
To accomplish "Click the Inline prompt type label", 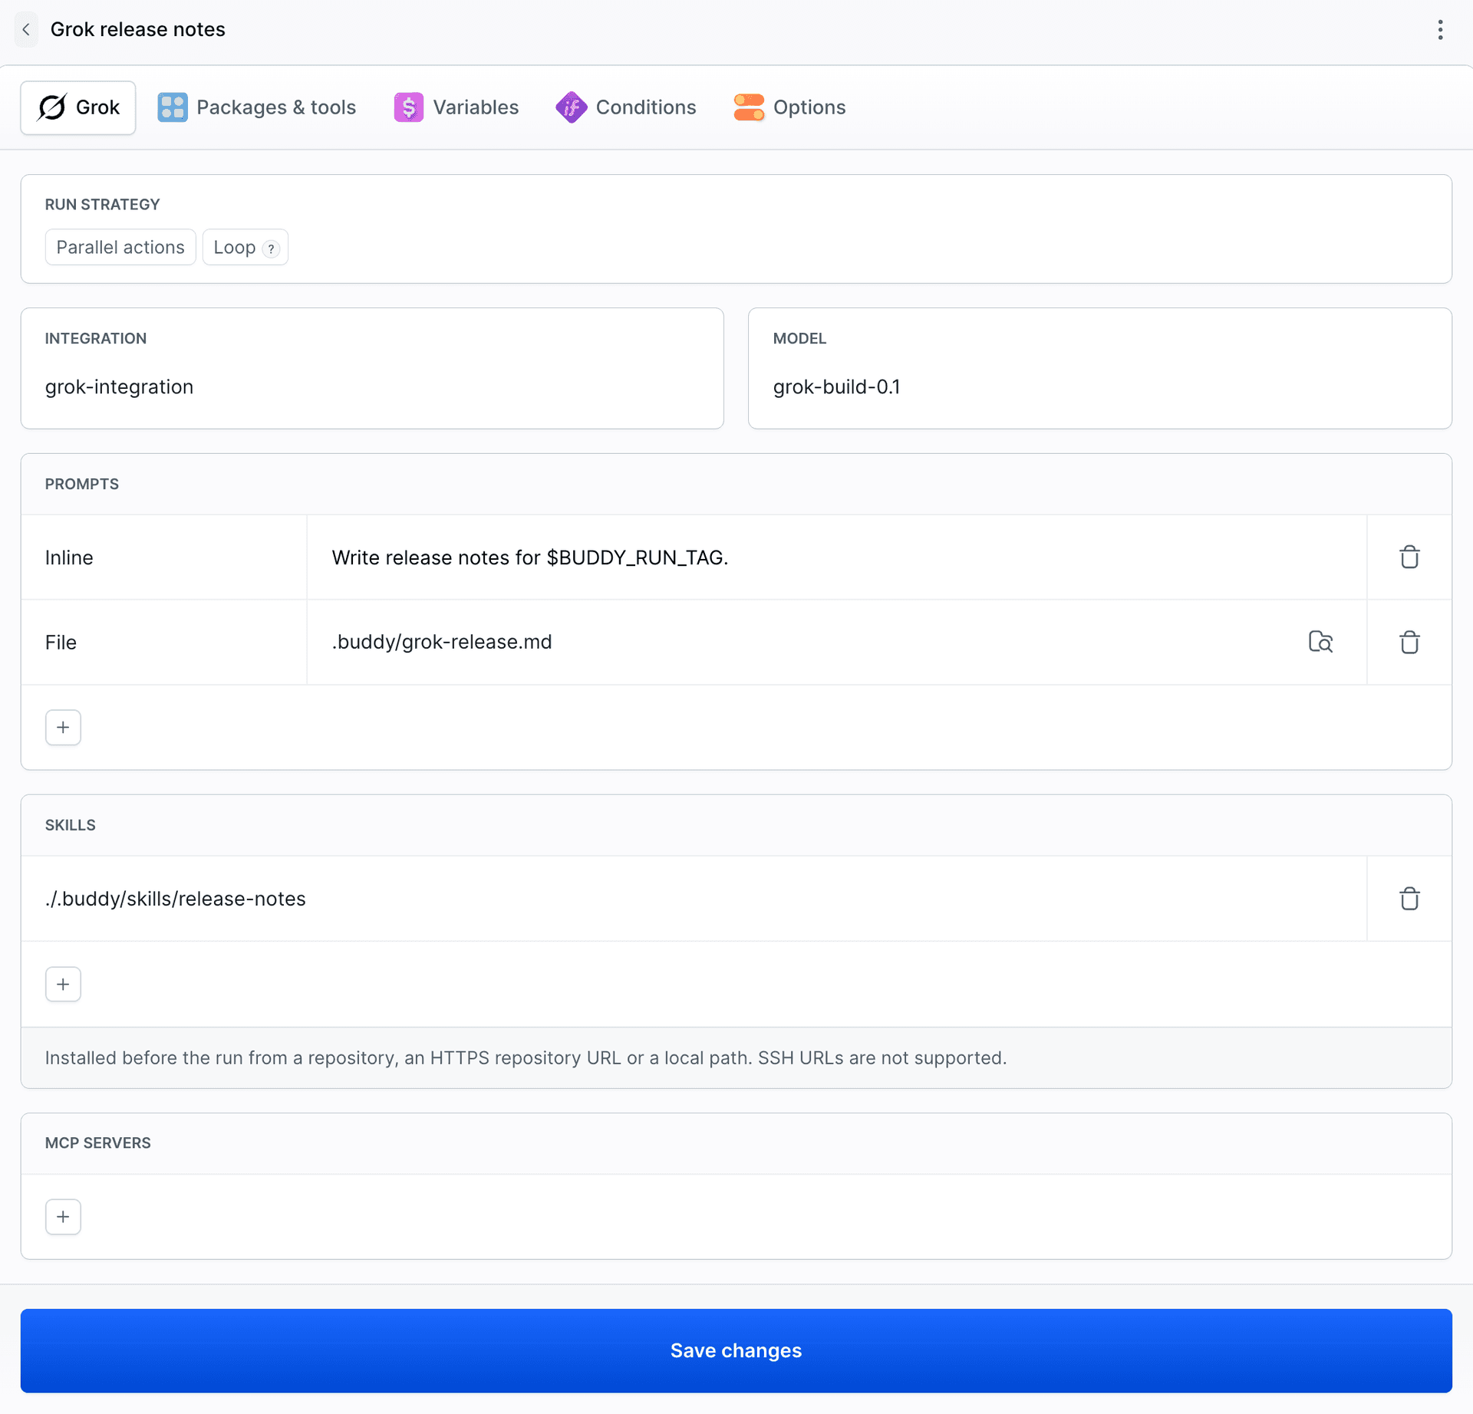I will pyautogui.click(x=69, y=557).
